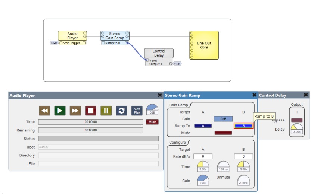Image resolution: width=314 pixels, height=194 pixels.
Task: Toggle the loop button in Audio Player
Action: tap(122, 111)
